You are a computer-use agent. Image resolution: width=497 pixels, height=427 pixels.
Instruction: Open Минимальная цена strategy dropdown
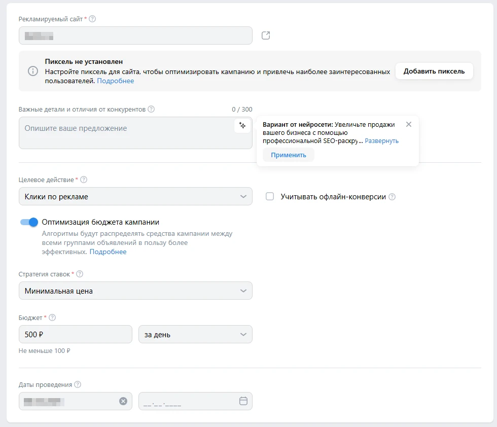point(135,291)
